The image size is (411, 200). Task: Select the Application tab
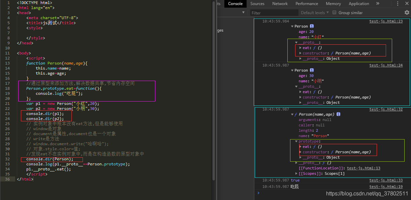click(359, 4)
